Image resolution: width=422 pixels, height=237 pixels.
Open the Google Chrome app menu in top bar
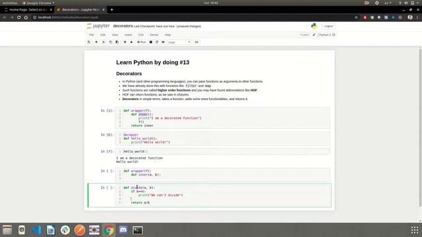point(38,3)
